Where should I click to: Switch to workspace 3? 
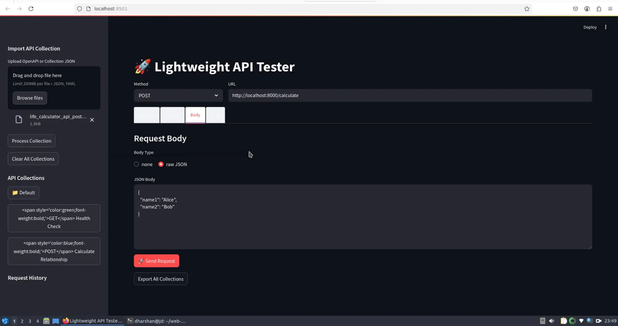click(x=30, y=321)
